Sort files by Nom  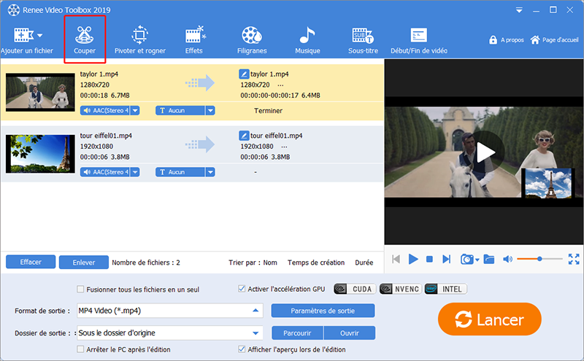click(270, 263)
